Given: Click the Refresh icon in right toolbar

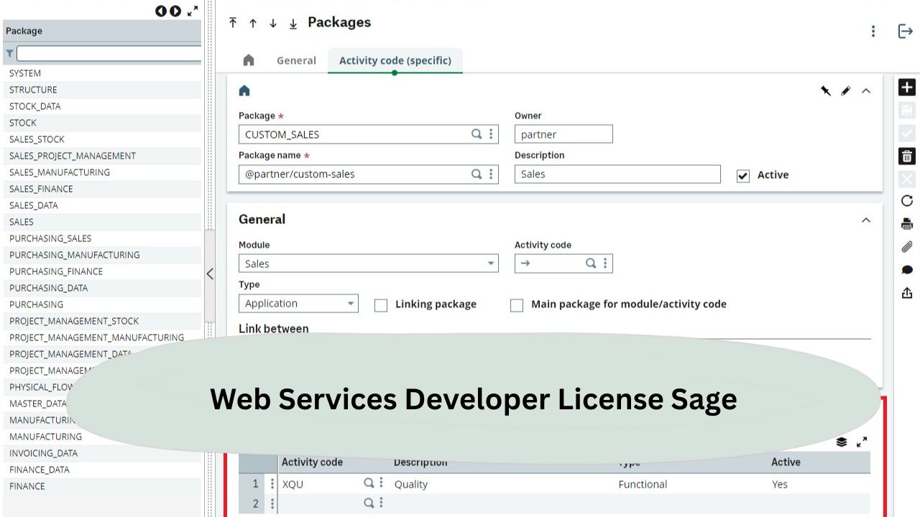Looking at the screenshot, I should (x=907, y=201).
